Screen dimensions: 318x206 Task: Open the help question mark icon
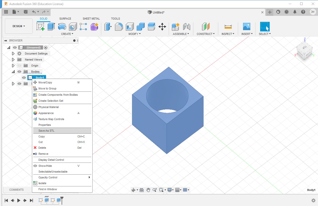pyautogui.click(x=303, y=12)
